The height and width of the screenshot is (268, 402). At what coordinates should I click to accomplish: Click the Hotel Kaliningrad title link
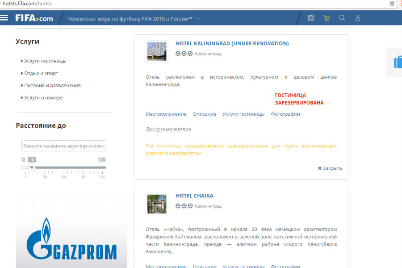pos(232,43)
